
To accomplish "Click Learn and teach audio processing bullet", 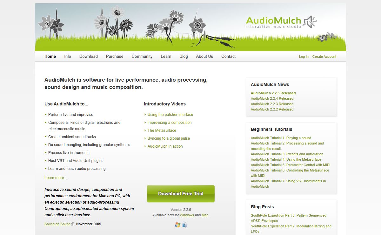I will 77,169.
